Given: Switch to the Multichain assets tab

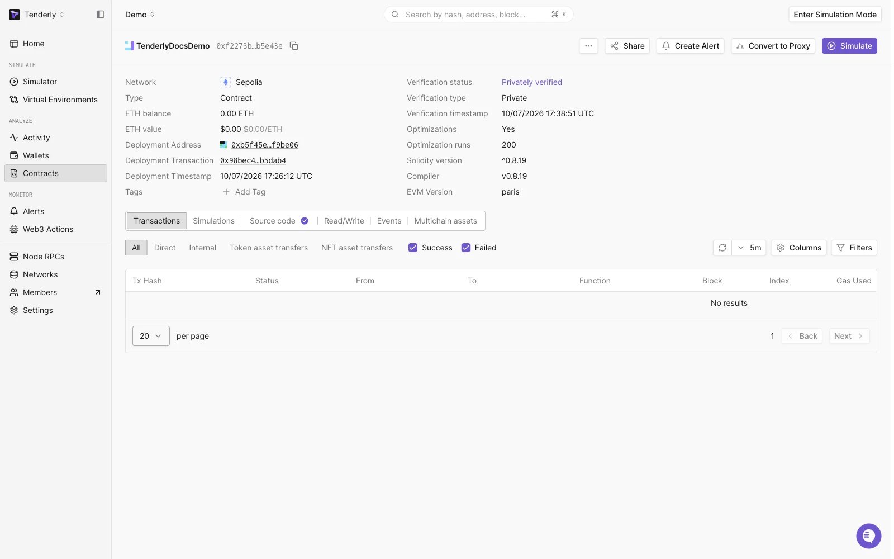Looking at the screenshot, I should click(446, 221).
